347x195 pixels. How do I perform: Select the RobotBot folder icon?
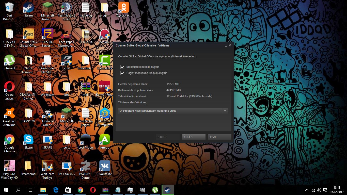tap(86, 62)
